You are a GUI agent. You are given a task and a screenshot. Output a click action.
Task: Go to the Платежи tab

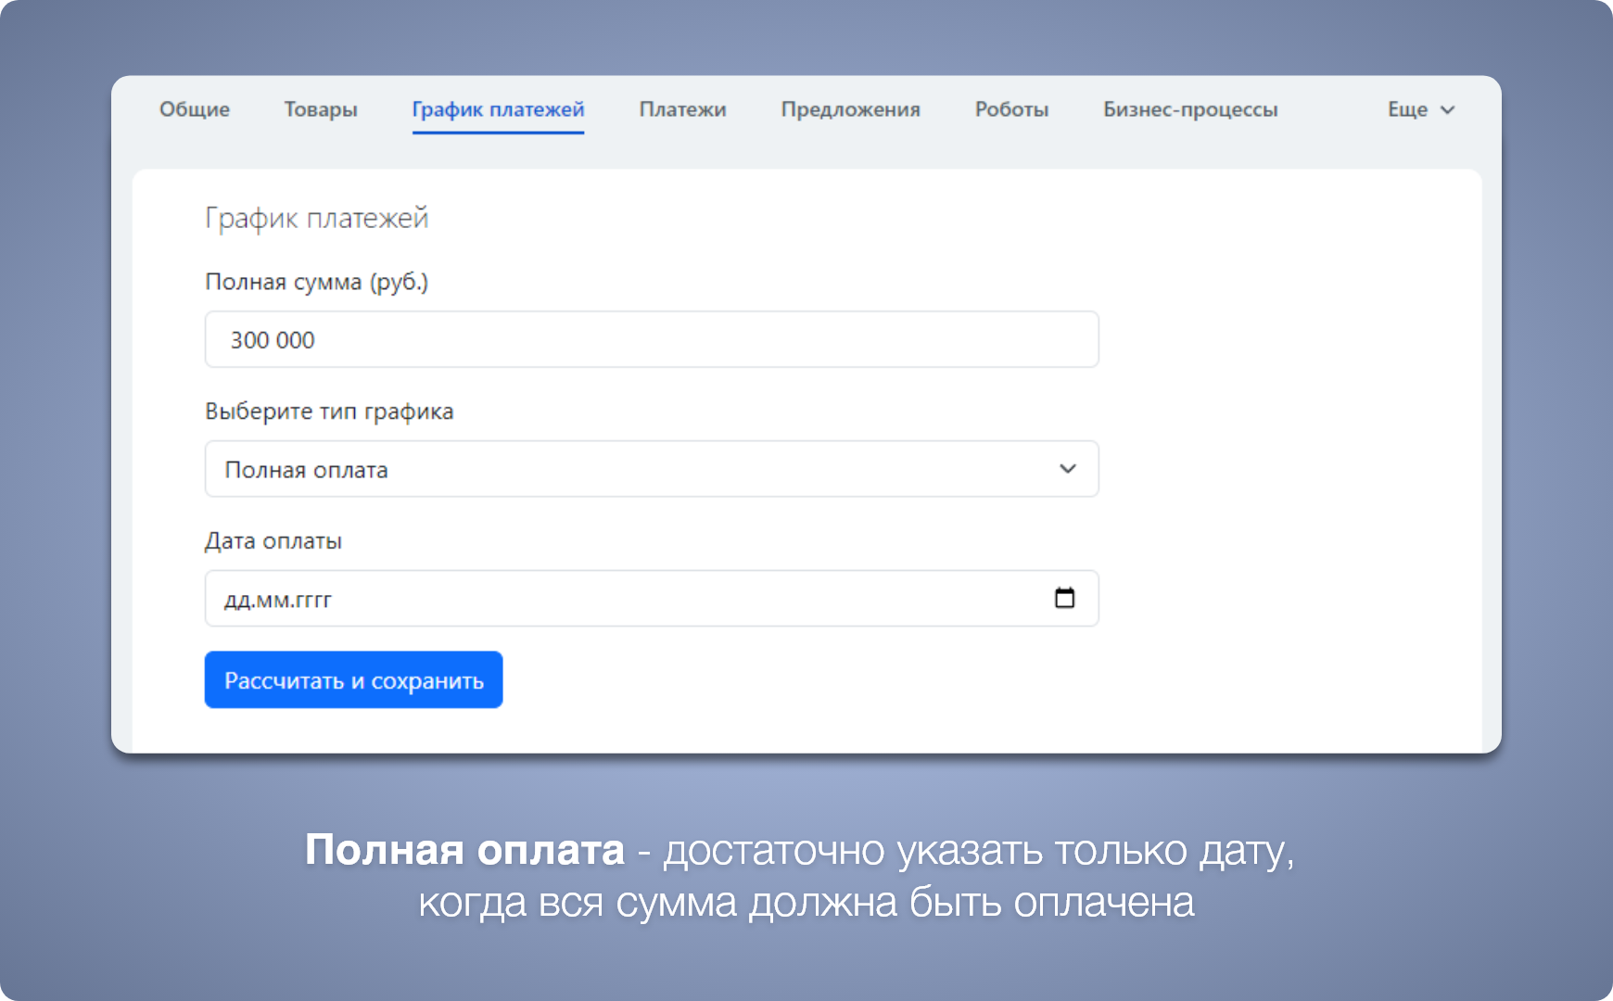coord(682,109)
